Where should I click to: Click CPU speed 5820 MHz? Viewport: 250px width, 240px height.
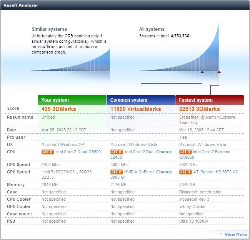pos(188,164)
